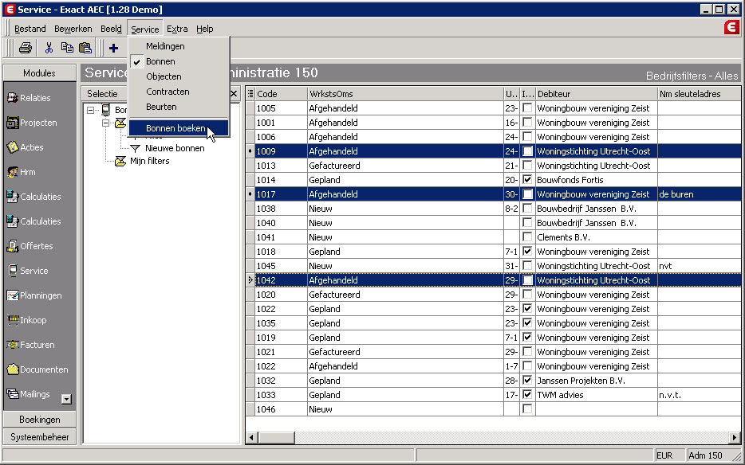The width and height of the screenshot is (745, 465).
Task: Open the Facturen module
Action: (x=31, y=345)
